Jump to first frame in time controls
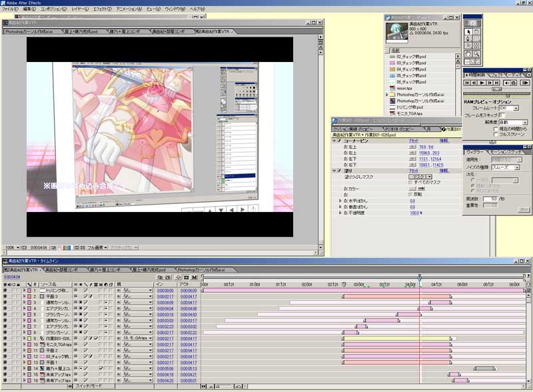The height and width of the screenshot is (392, 533). click(468, 83)
